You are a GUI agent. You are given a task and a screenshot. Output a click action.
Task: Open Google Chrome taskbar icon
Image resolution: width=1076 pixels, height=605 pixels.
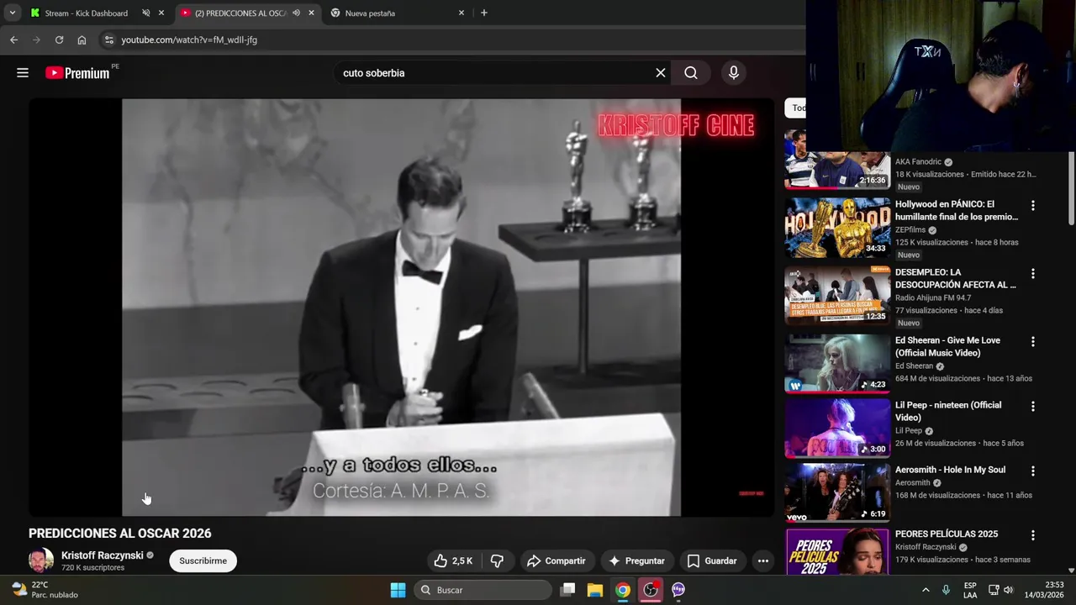point(623,590)
